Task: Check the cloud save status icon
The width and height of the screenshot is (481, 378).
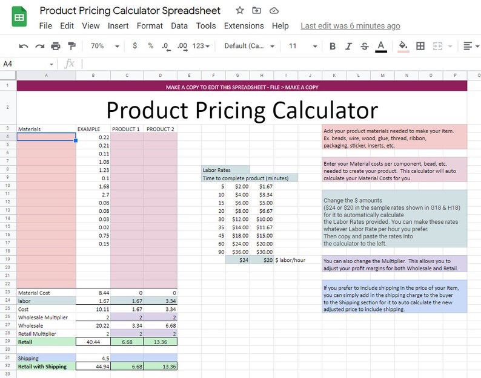Action: coord(274,11)
